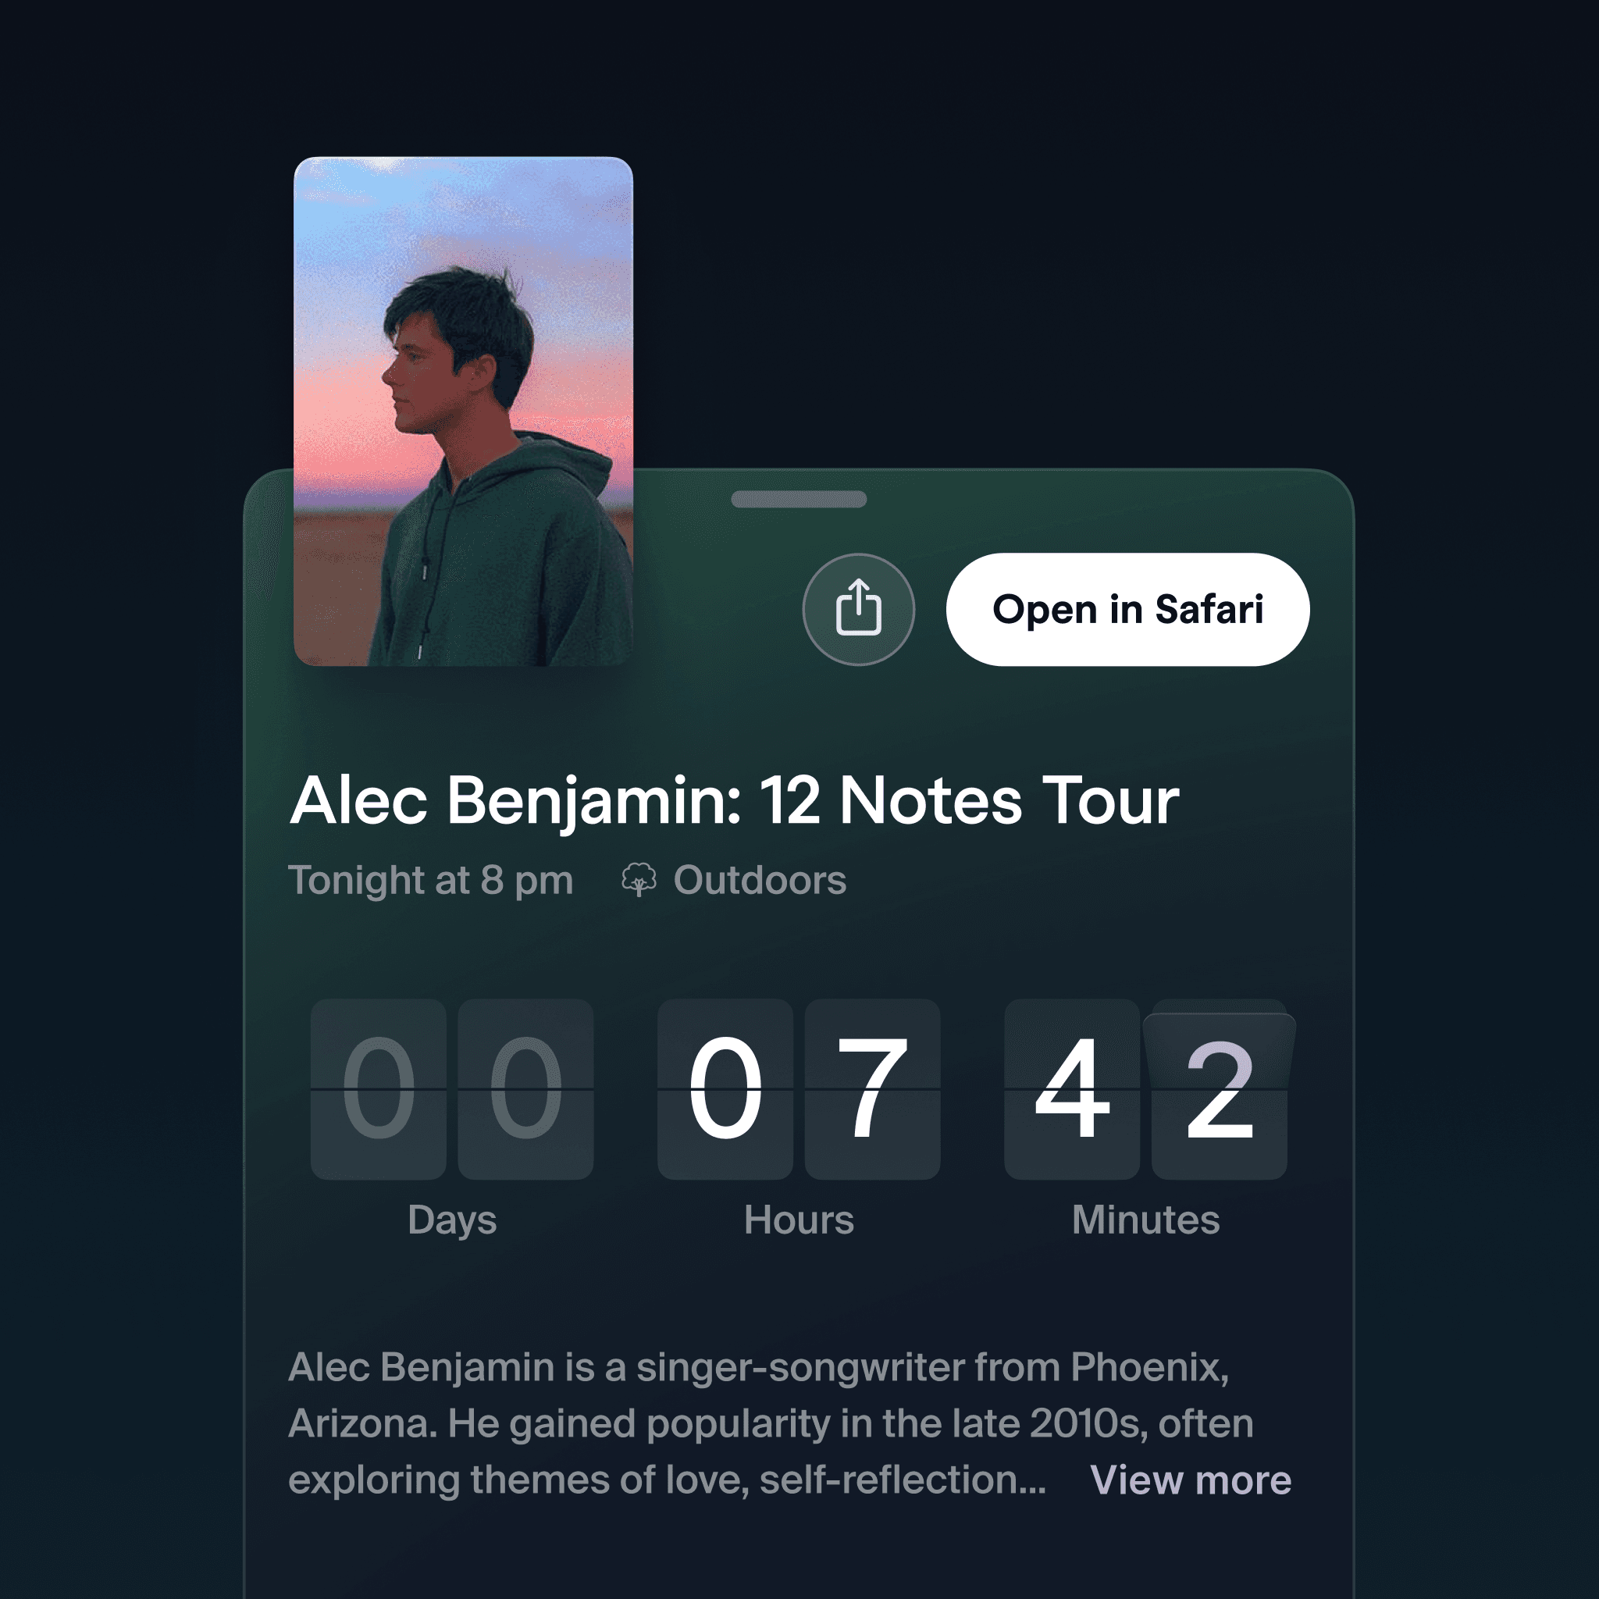Click the minutes digit showing 4
This screenshot has height=1599, width=1599.
[x=1072, y=1089]
